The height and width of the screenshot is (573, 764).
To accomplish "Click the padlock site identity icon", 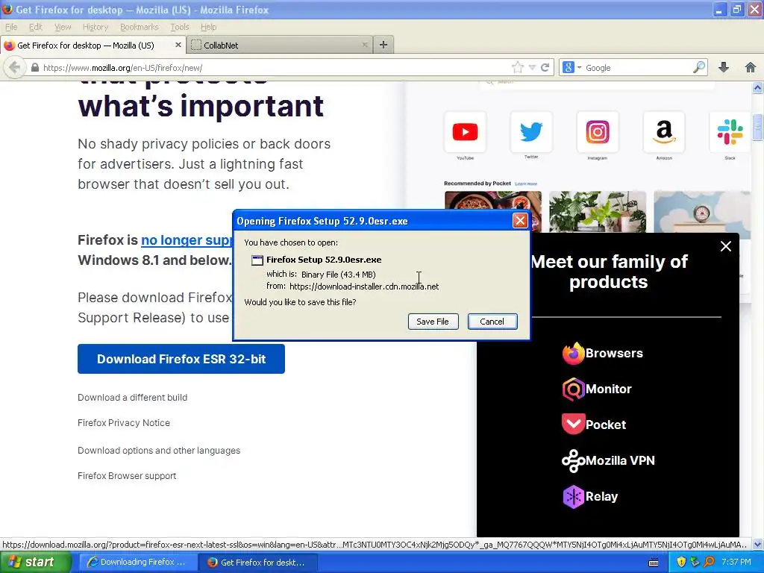I will (35, 68).
